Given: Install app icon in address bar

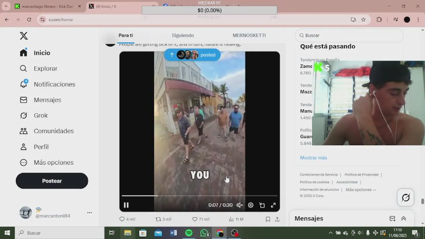Looking at the screenshot, I should [x=353, y=20].
